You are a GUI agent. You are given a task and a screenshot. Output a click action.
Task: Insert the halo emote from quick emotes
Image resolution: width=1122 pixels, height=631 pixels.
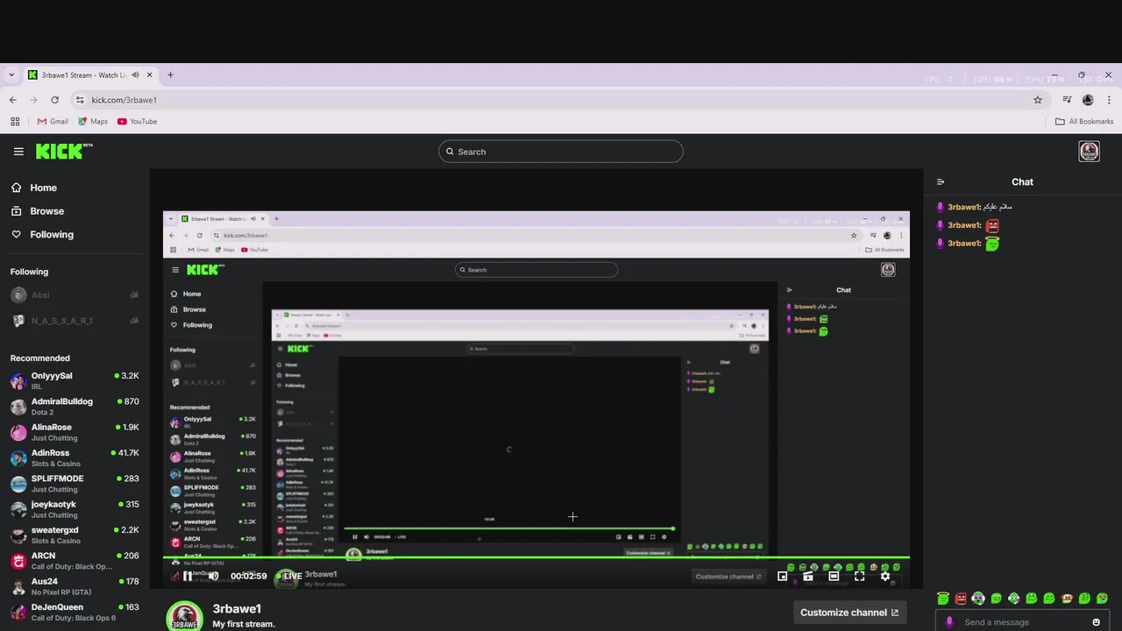point(943,598)
